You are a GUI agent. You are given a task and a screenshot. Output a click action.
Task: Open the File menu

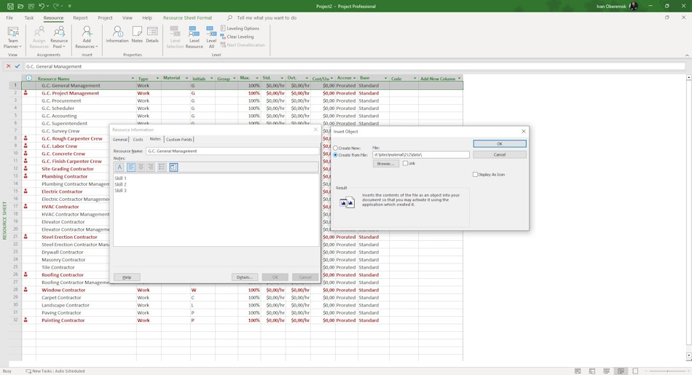pos(9,18)
